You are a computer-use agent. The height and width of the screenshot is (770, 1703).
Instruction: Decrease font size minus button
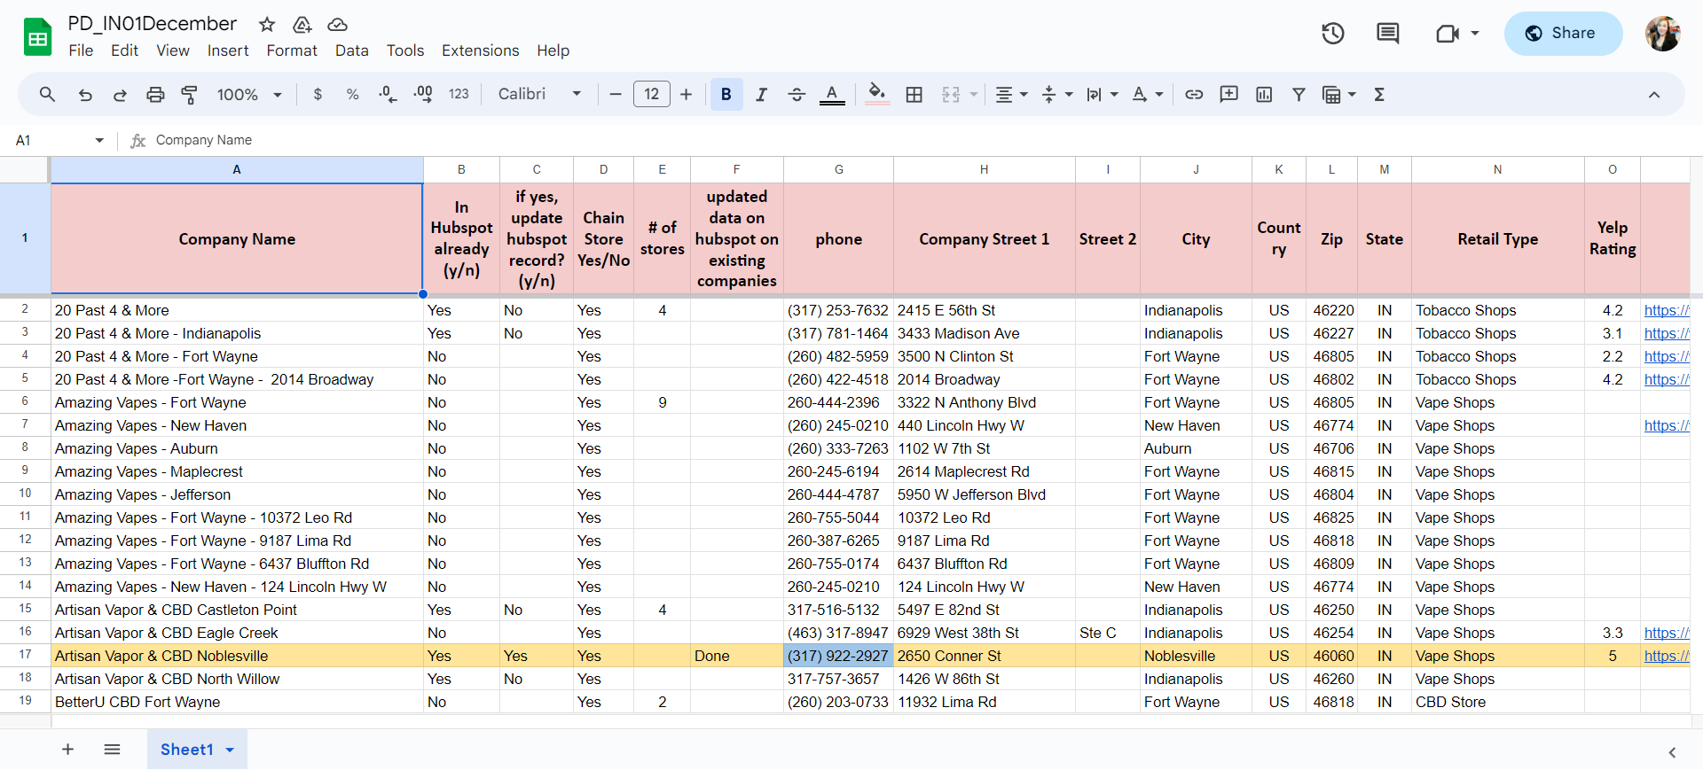(615, 94)
